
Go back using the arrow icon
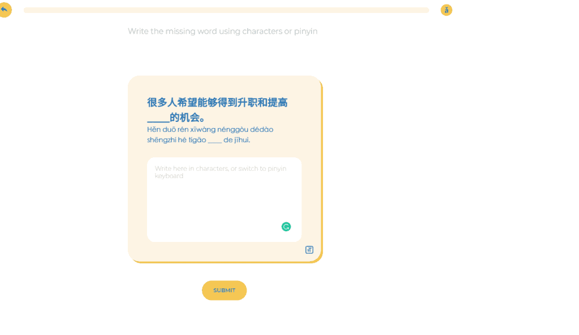coord(5,10)
